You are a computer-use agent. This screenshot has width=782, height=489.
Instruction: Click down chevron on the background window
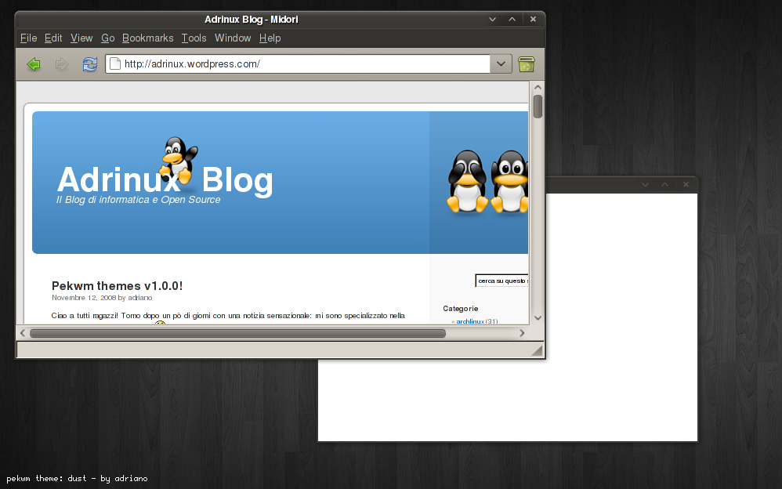[x=646, y=185]
